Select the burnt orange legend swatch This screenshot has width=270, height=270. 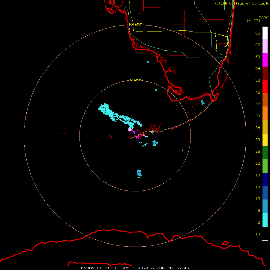[x=265, y=100]
